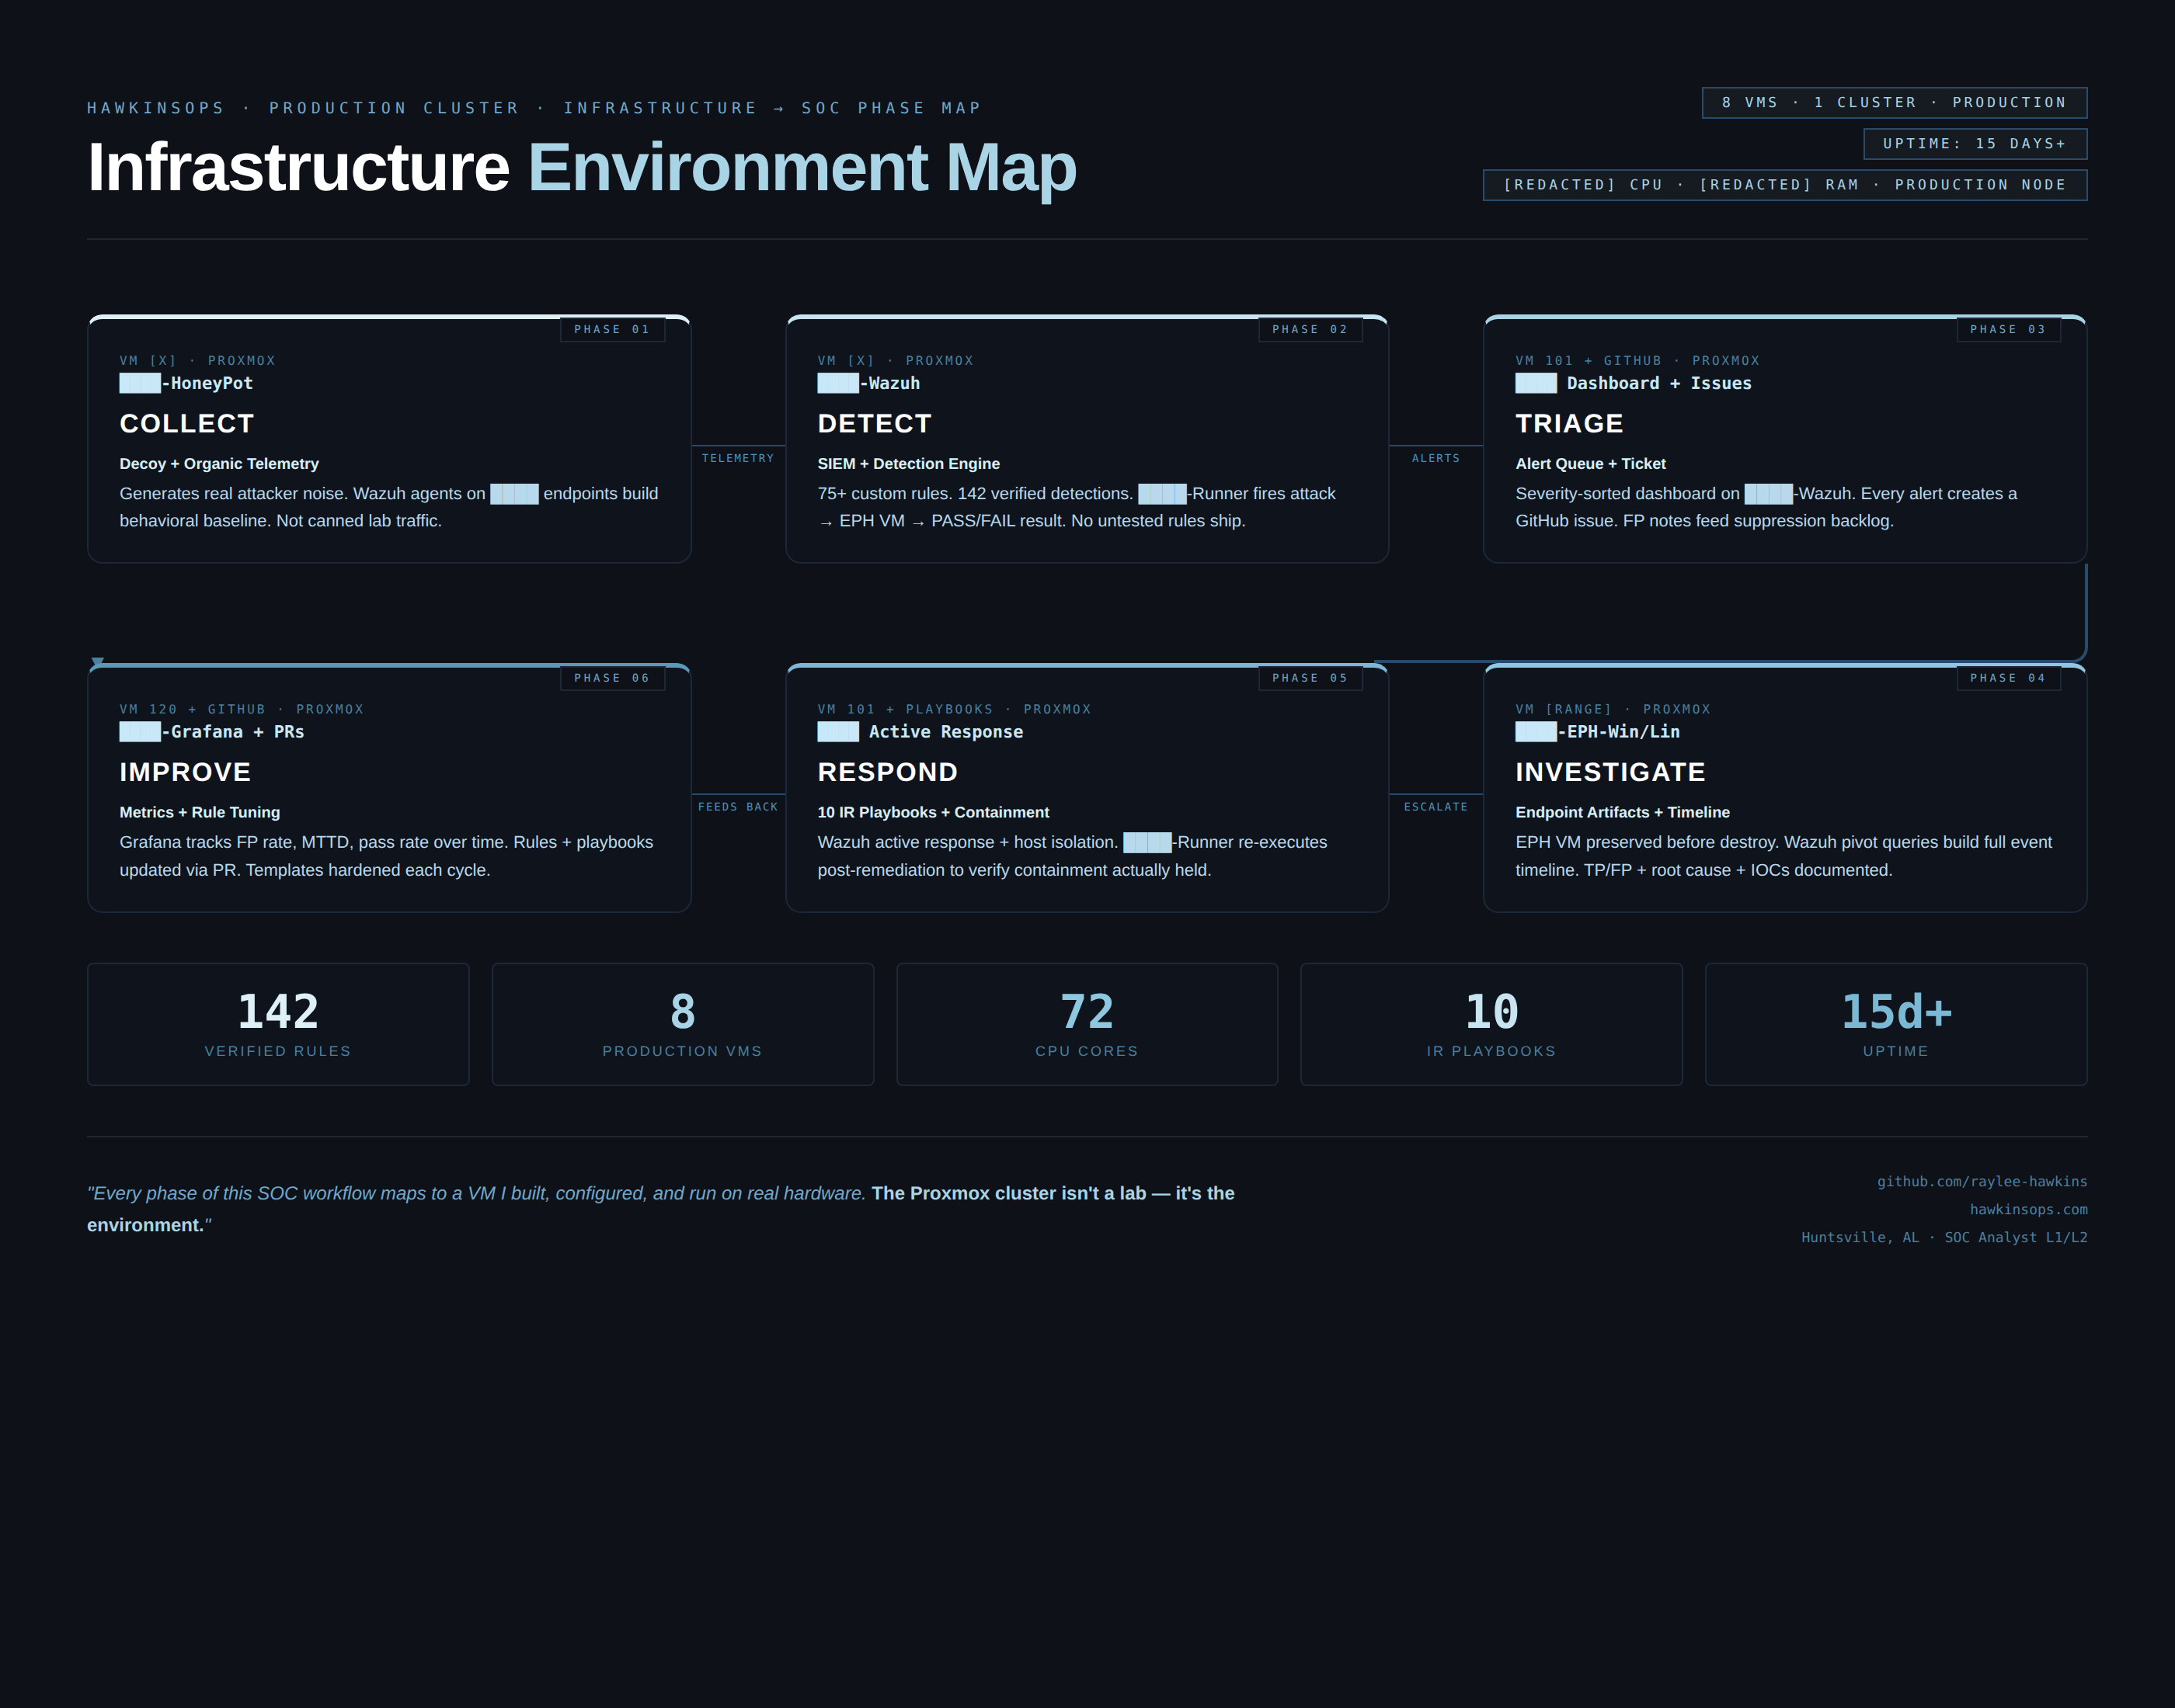Select the 'UPTIME: 15 DAYS+' status badge
This screenshot has height=1708, width=2175.
coord(1973,143)
